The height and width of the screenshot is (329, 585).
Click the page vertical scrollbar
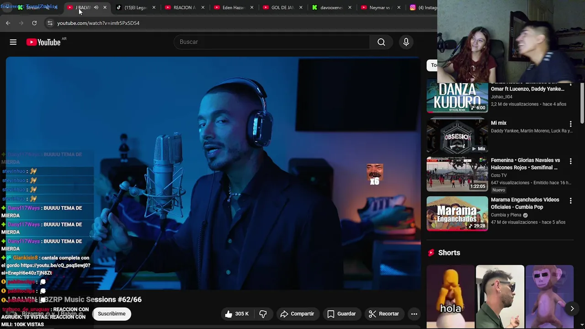582,102
